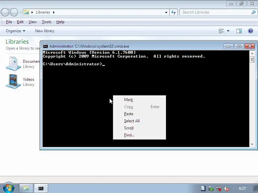Open the Help menu in Libraries window
The width and height of the screenshot is (258, 193).
(60, 22)
